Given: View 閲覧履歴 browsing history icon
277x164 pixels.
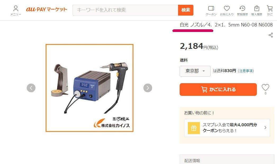Looking at the screenshot, I should (242, 10).
